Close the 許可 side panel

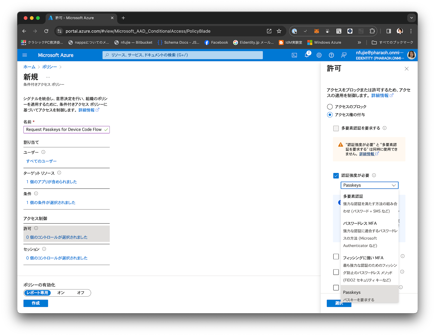(x=406, y=69)
